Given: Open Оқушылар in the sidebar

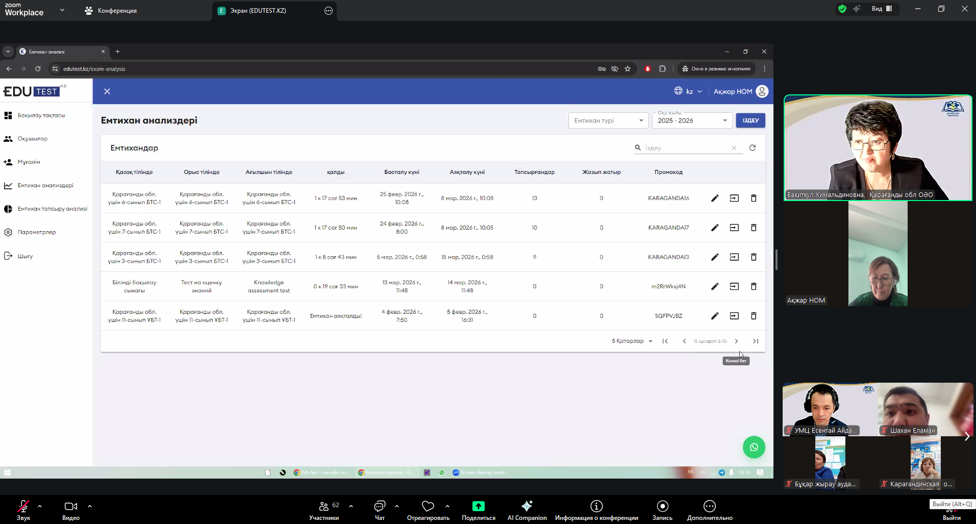Looking at the screenshot, I should [33, 139].
